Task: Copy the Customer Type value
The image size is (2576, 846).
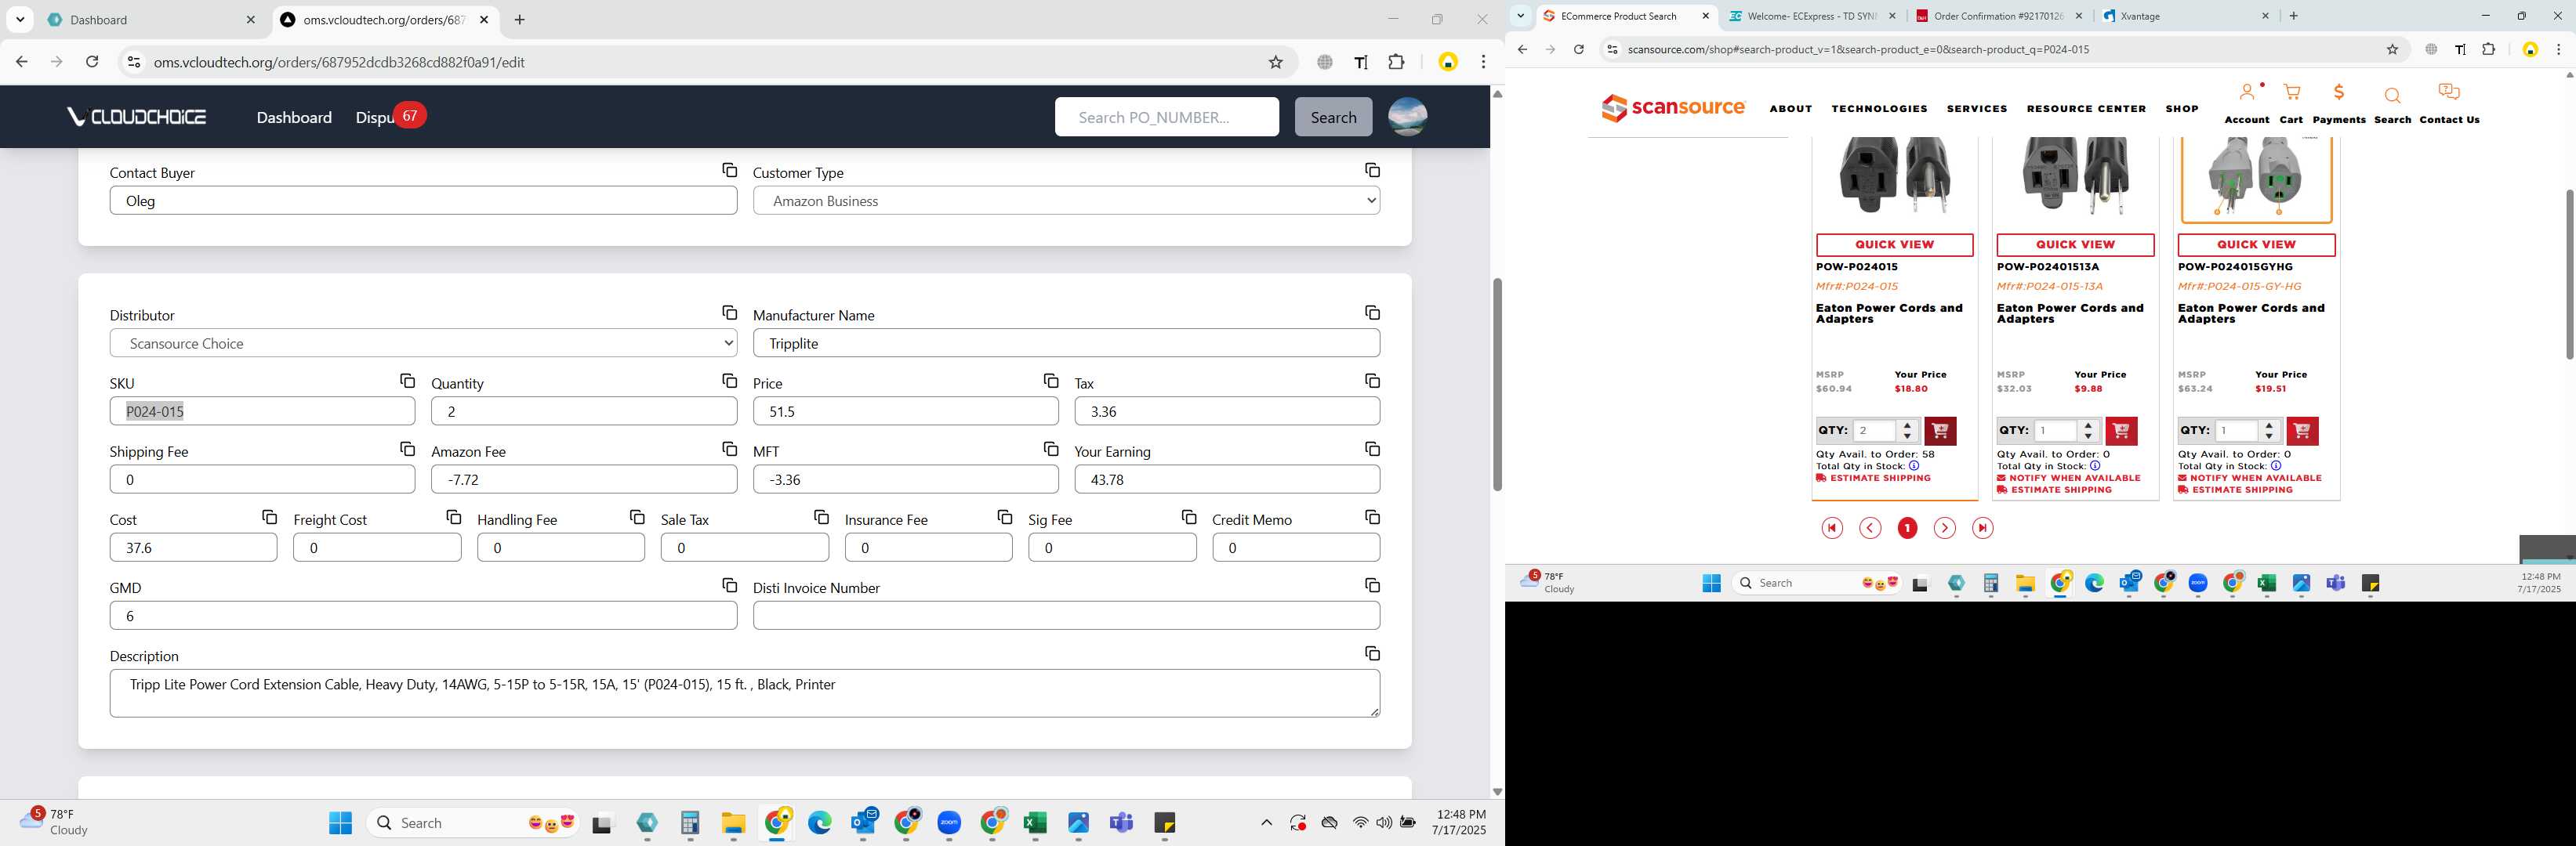Action: [x=1372, y=170]
